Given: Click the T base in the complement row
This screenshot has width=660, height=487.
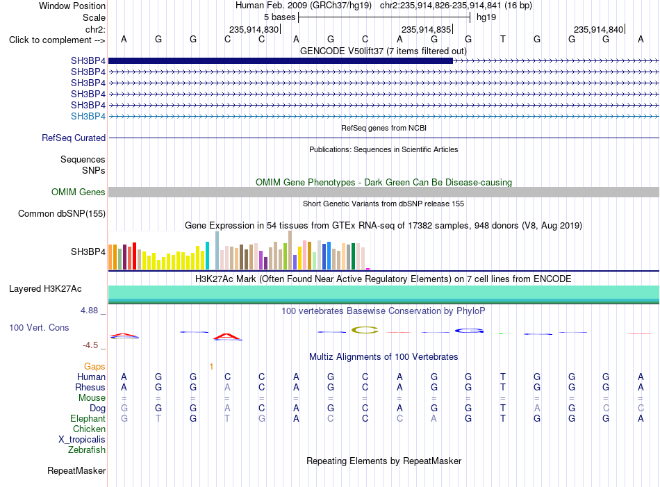Looking at the screenshot, I should tap(502, 39).
